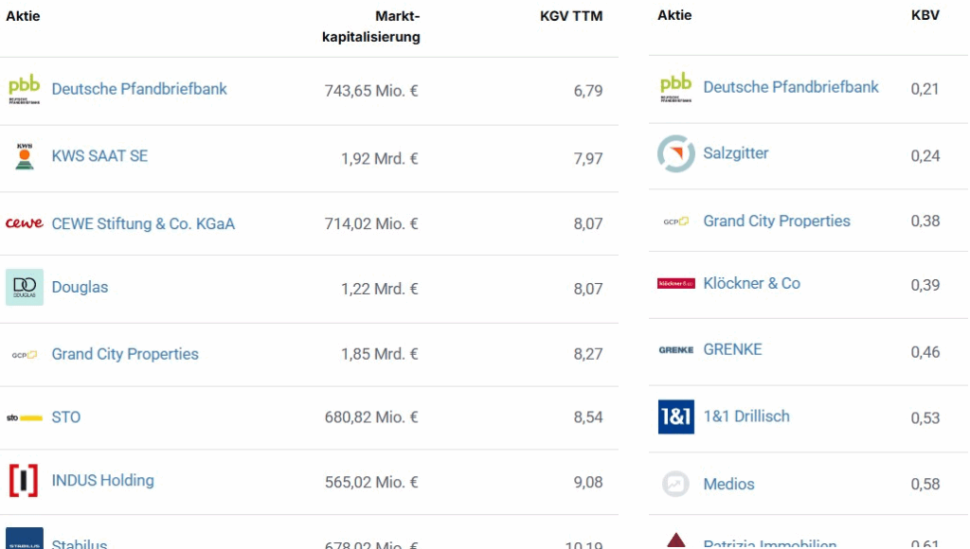The height and width of the screenshot is (549, 970).
Task: Click the market cap 1,22 Mrd. €
Action: click(x=380, y=289)
